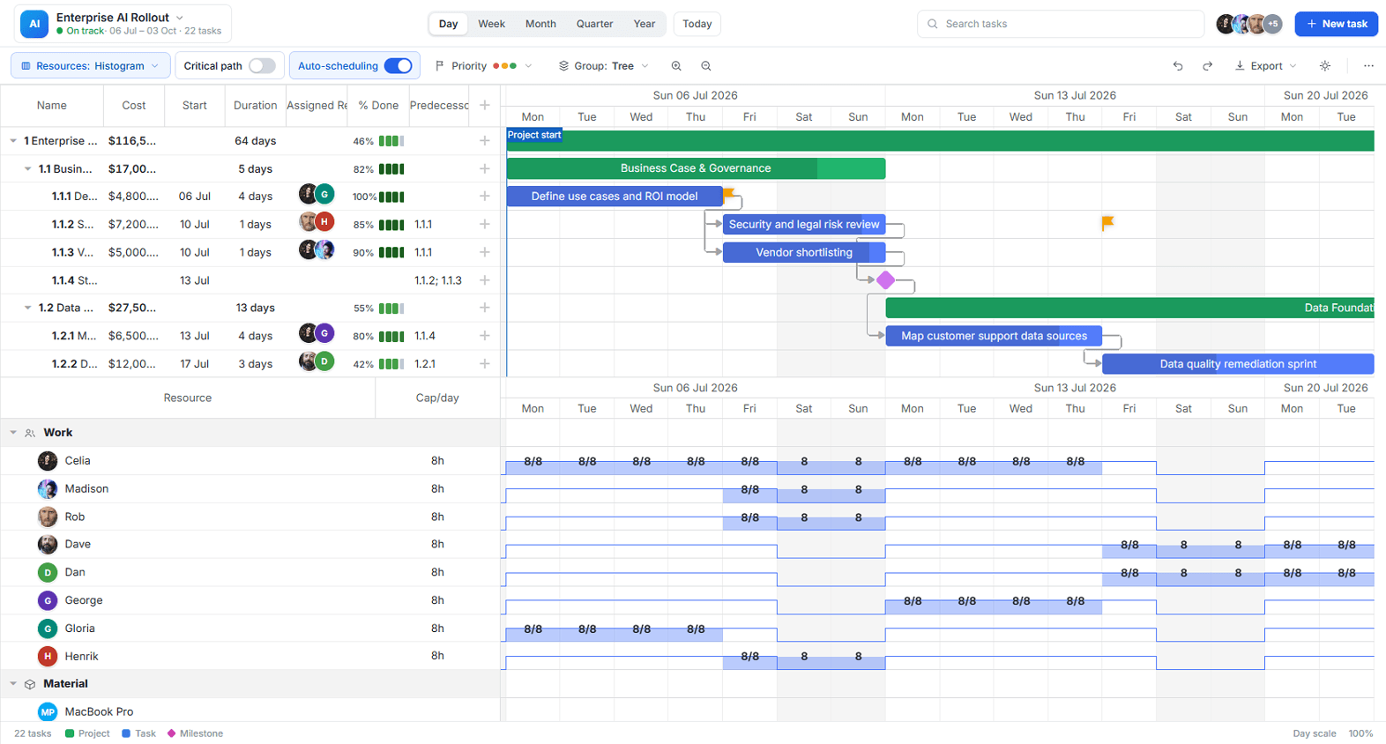Sort by Cost column header
This screenshot has height=744, width=1386.
[x=134, y=105]
